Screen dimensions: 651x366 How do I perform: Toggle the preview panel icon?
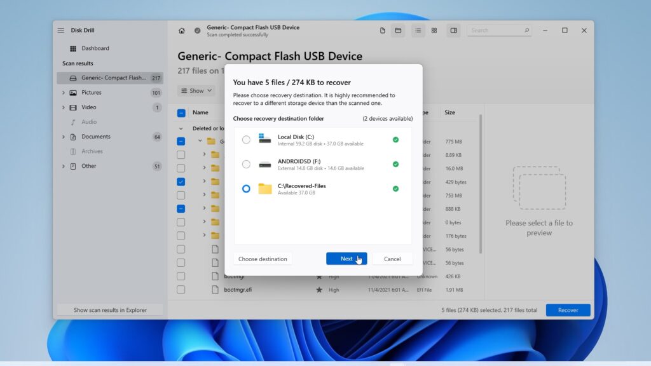click(453, 30)
